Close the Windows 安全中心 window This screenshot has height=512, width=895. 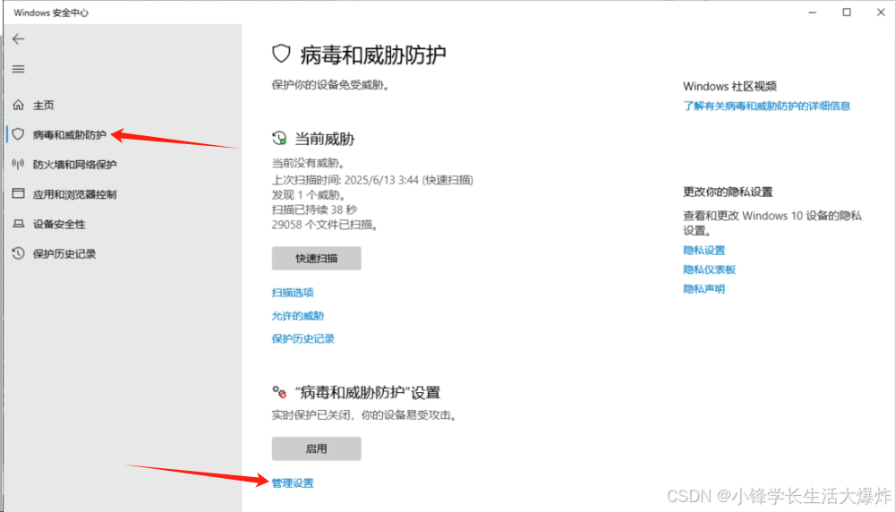(881, 12)
